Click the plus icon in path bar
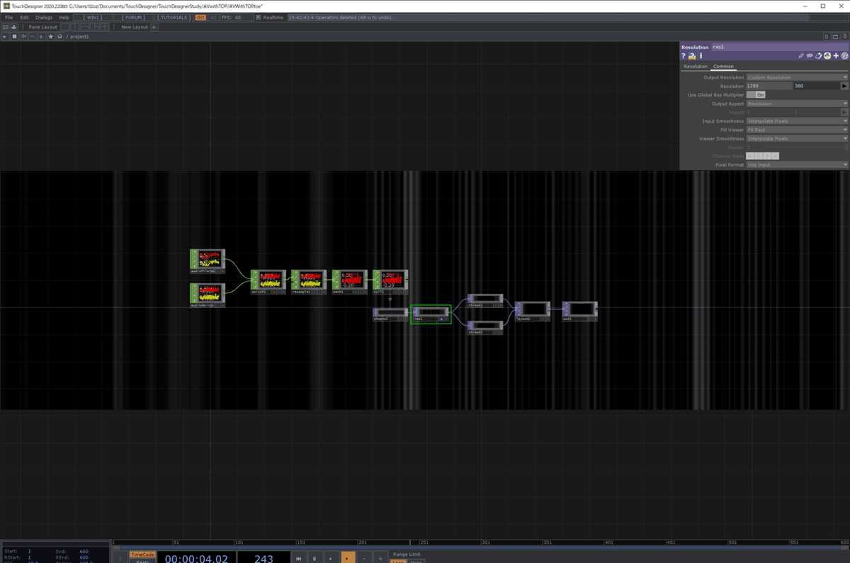Viewport: 850px width, 563px height. tap(41, 36)
